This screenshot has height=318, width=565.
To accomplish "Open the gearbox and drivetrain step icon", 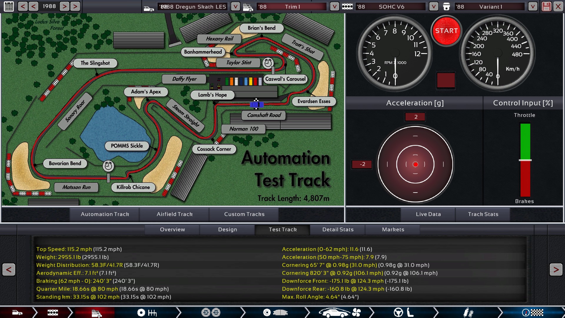I will coord(147,312).
